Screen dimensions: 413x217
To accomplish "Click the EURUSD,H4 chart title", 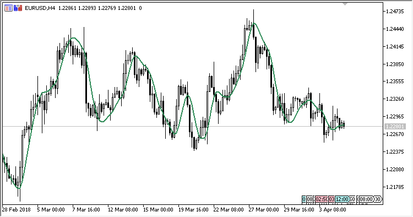I will pyautogui.click(x=40, y=8).
